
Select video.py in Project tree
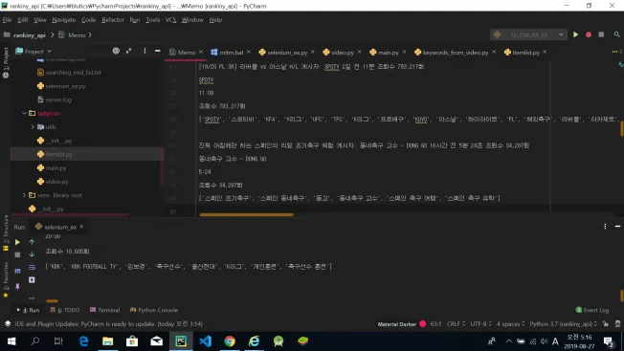[56, 182]
